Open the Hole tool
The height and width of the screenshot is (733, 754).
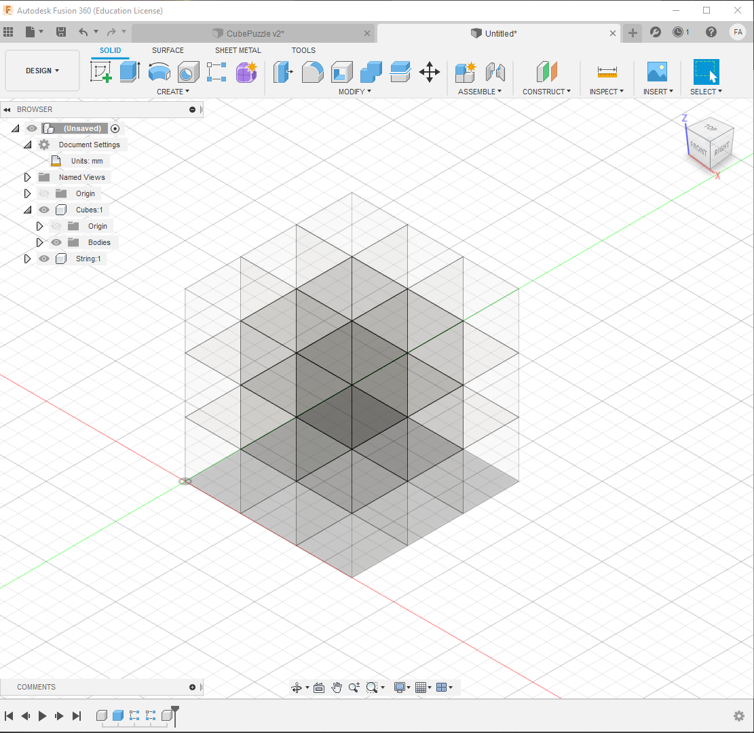click(x=188, y=72)
